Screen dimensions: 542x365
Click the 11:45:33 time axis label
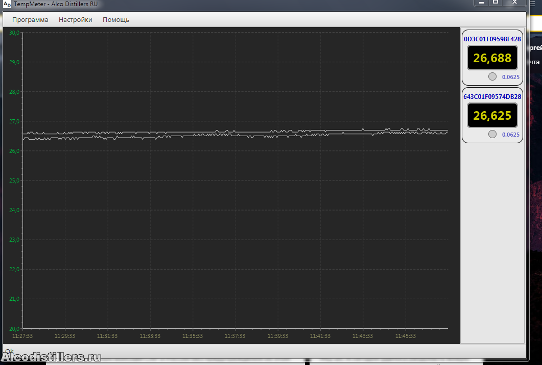[x=406, y=336]
